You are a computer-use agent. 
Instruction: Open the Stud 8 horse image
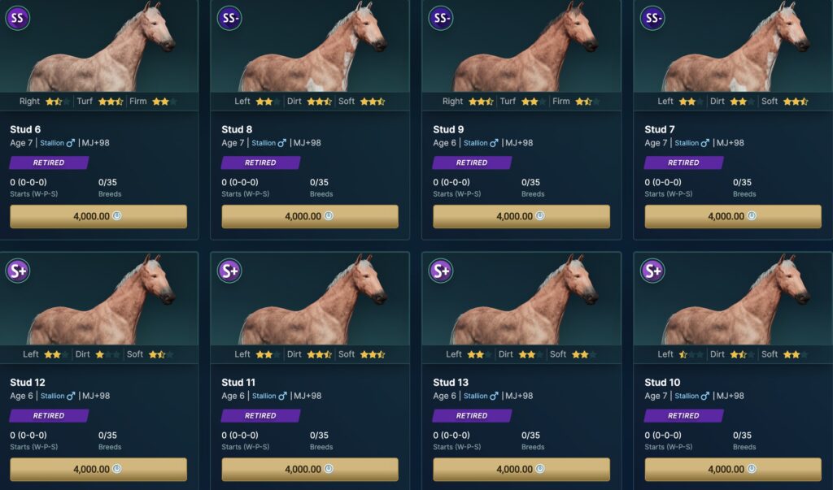(310, 46)
